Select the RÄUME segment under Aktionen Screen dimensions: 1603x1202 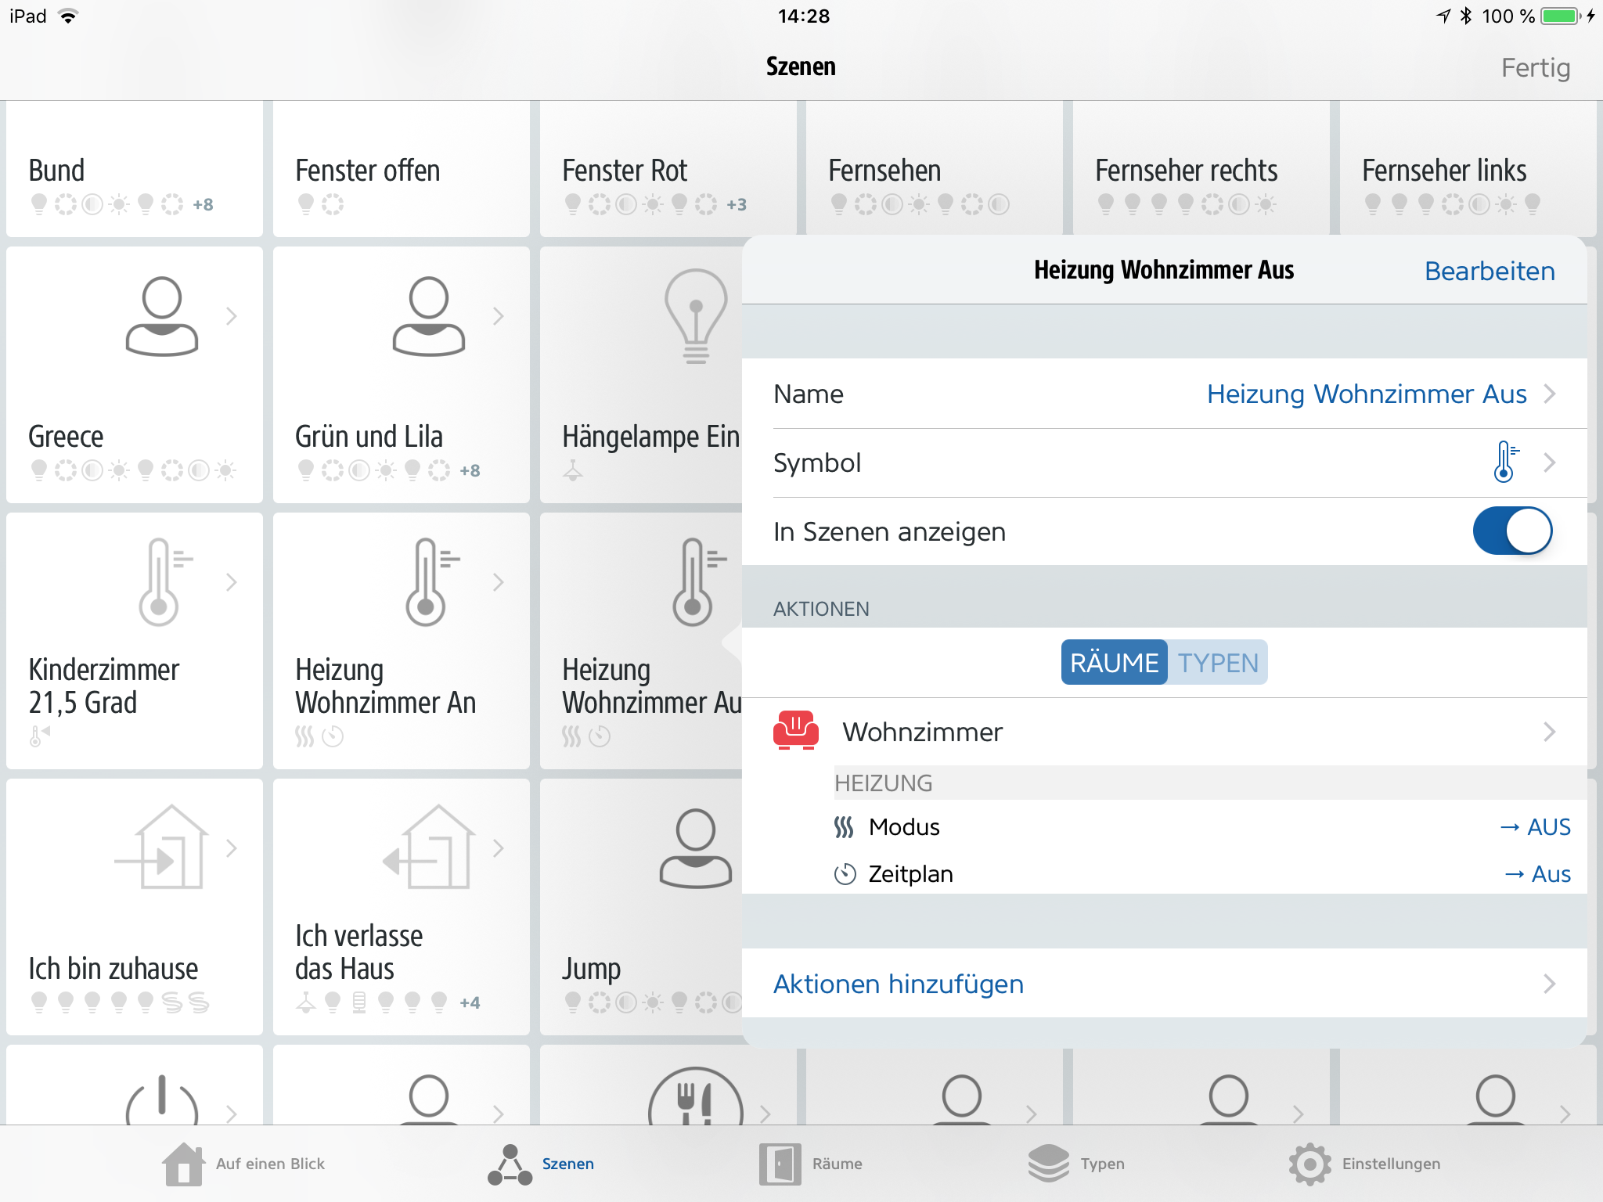(x=1114, y=663)
